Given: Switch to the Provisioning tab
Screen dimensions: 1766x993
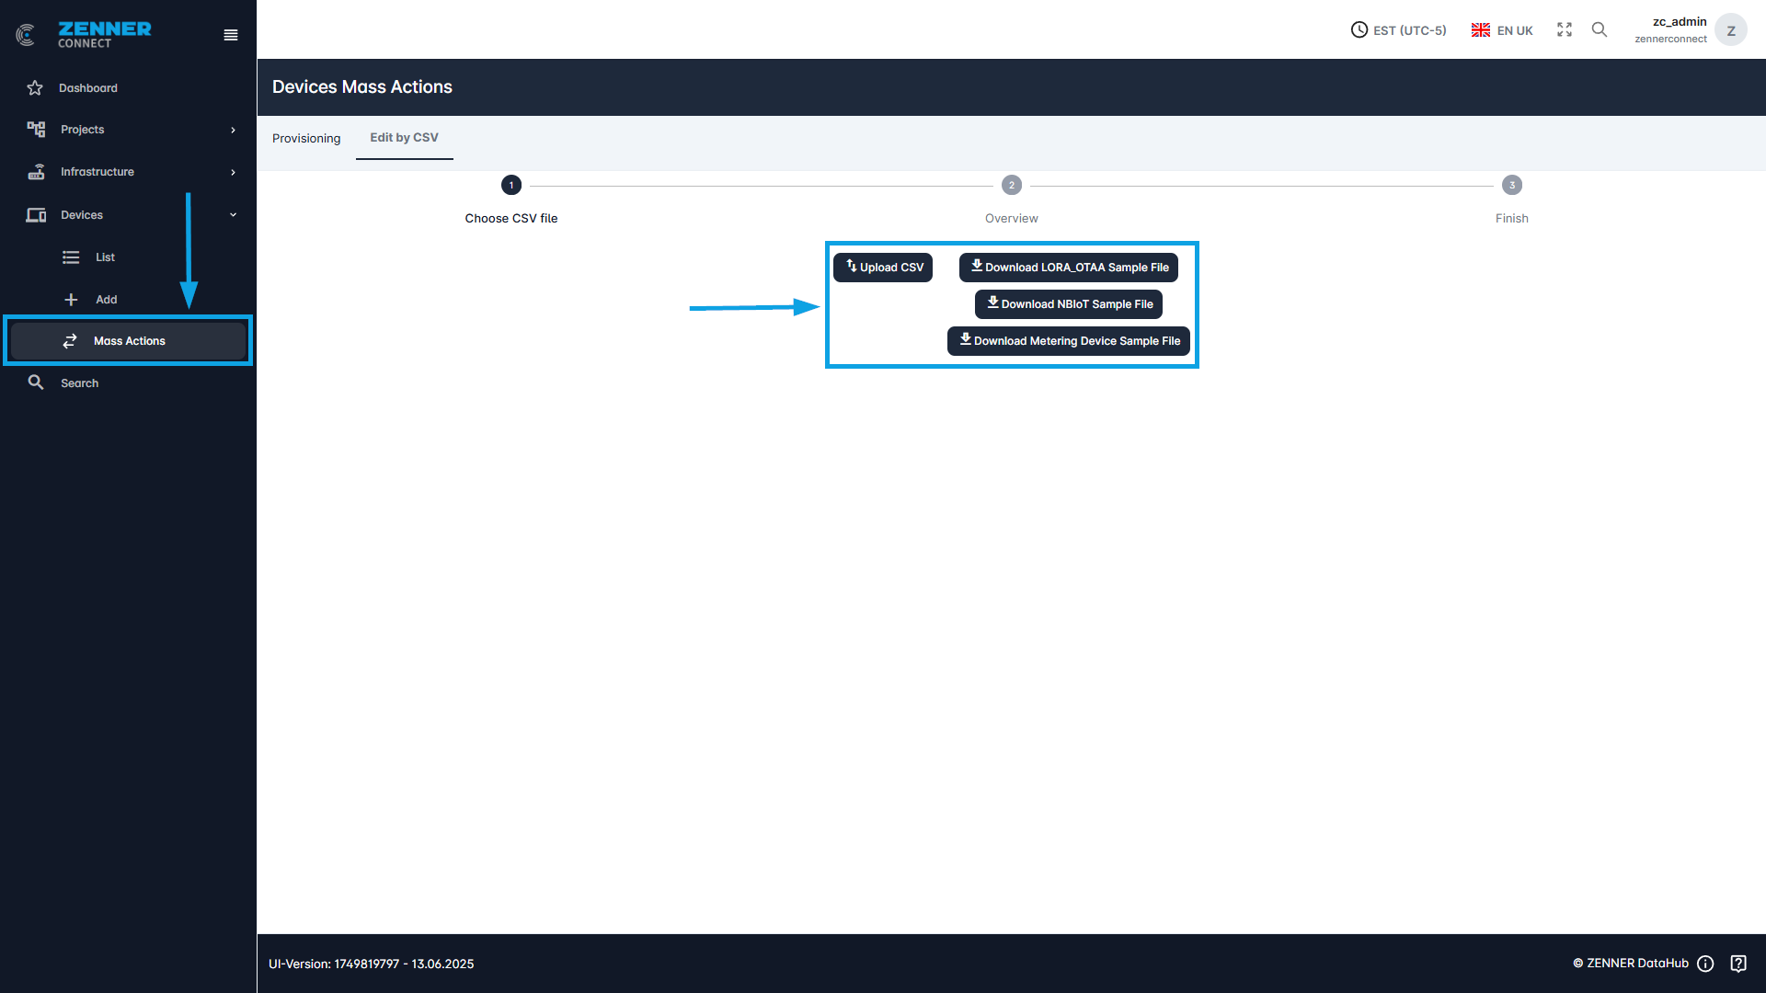Looking at the screenshot, I should 306,139.
